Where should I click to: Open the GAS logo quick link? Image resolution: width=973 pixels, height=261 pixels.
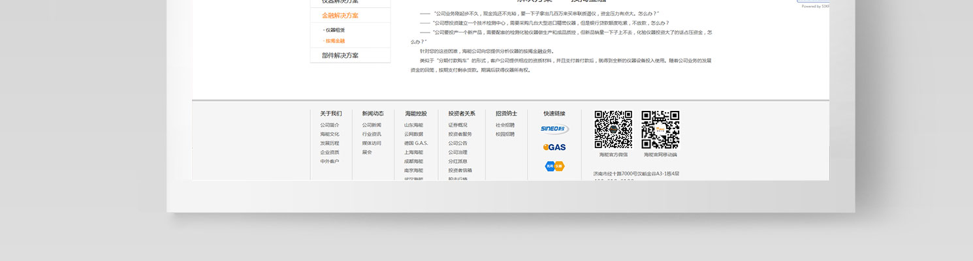pos(554,147)
